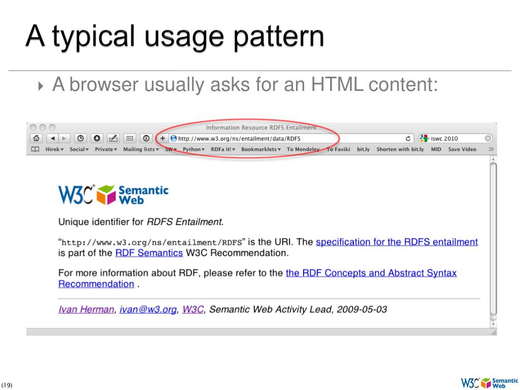The height and width of the screenshot is (390, 520).
Task: Click the minimize window button
Action: 43,127
